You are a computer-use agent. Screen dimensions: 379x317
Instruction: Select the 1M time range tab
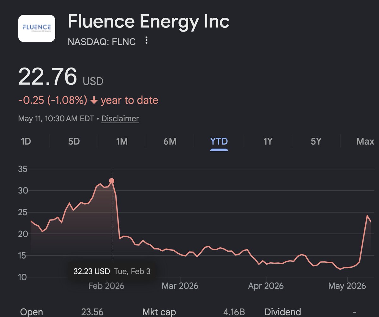click(122, 141)
